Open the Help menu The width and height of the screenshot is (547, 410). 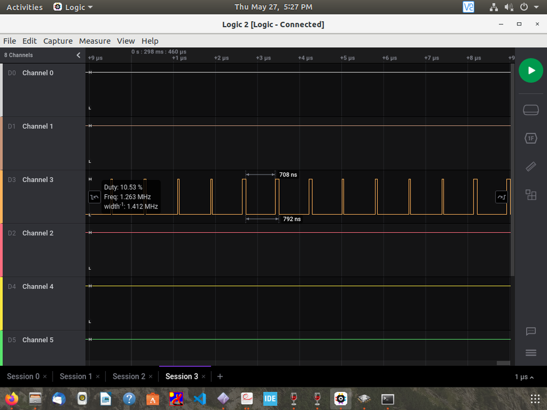point(150,41)
